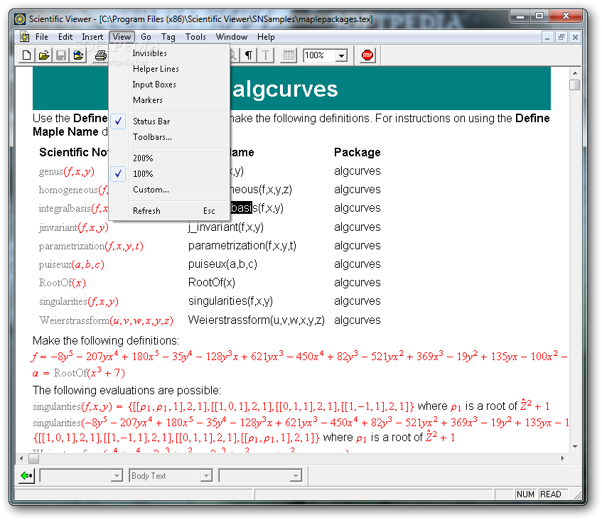This screenshot has height=520, width=602.
Task: Click the NUM status bar indicator
Action: pyautogui.click(x=525, y=494)
